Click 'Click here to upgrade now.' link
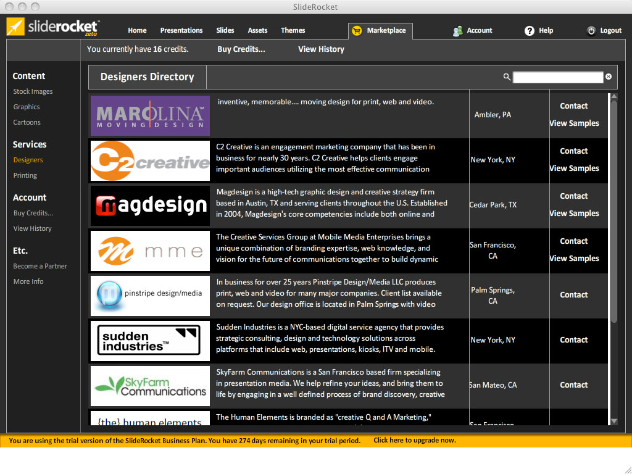This screenshot has width=632, height=474. tap(415, 441)
